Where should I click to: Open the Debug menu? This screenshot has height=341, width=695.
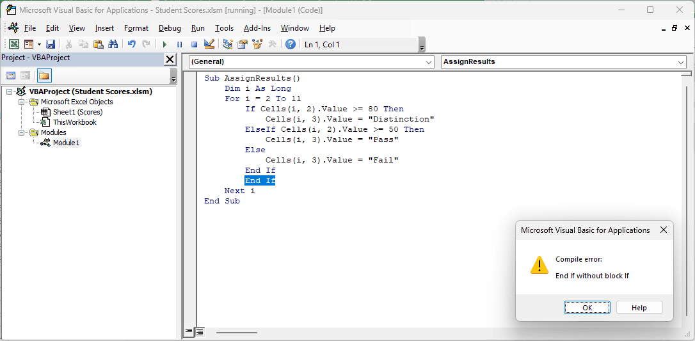click(170, 28)
